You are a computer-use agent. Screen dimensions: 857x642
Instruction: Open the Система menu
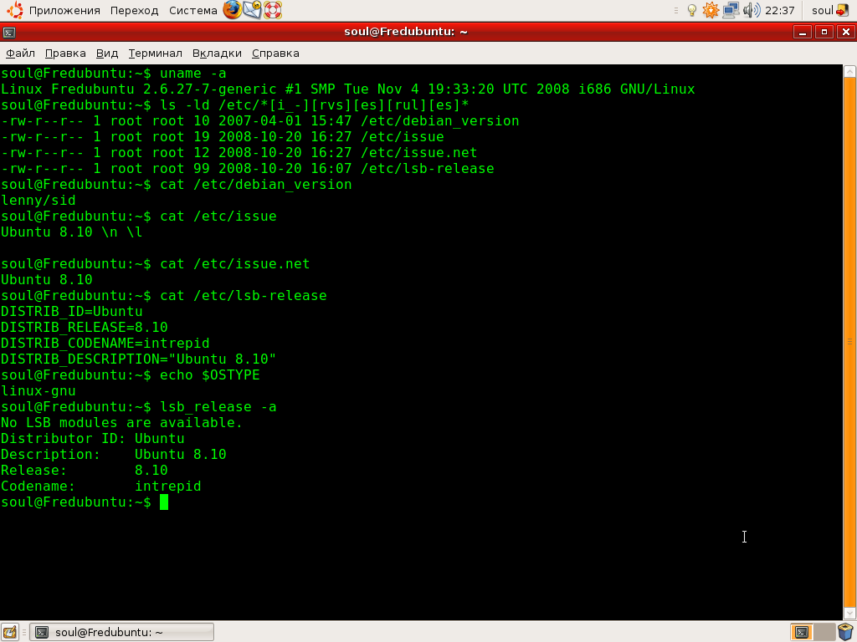193,10
